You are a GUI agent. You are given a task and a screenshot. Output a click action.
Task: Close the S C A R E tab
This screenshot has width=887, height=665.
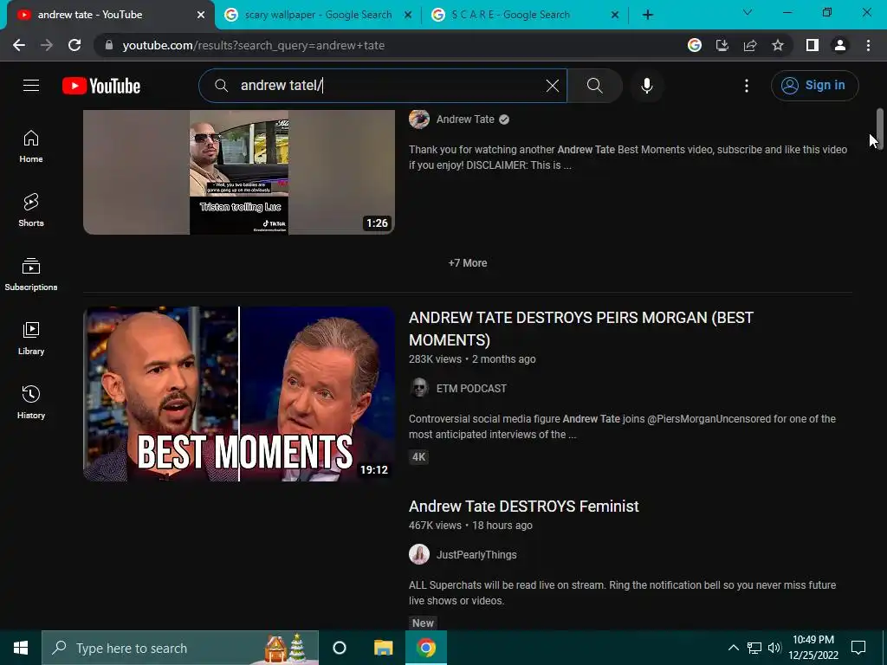click(x=615, y=16)
